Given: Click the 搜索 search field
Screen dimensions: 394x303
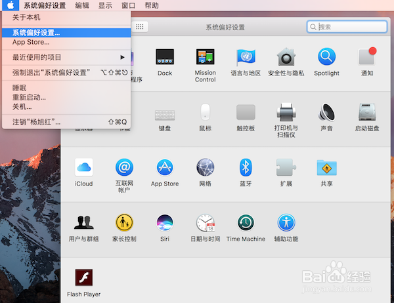Looking at the screenshot, I should pos(347,27).
